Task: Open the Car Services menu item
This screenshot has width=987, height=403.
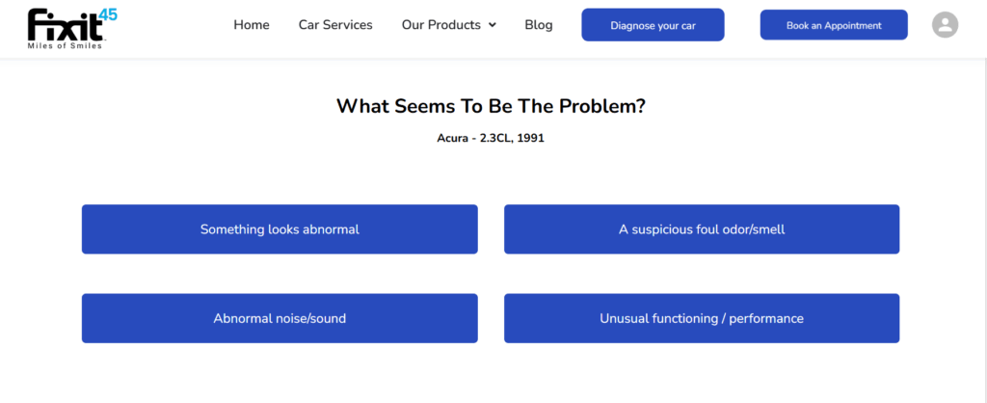Action: click(x=335, y=25)
